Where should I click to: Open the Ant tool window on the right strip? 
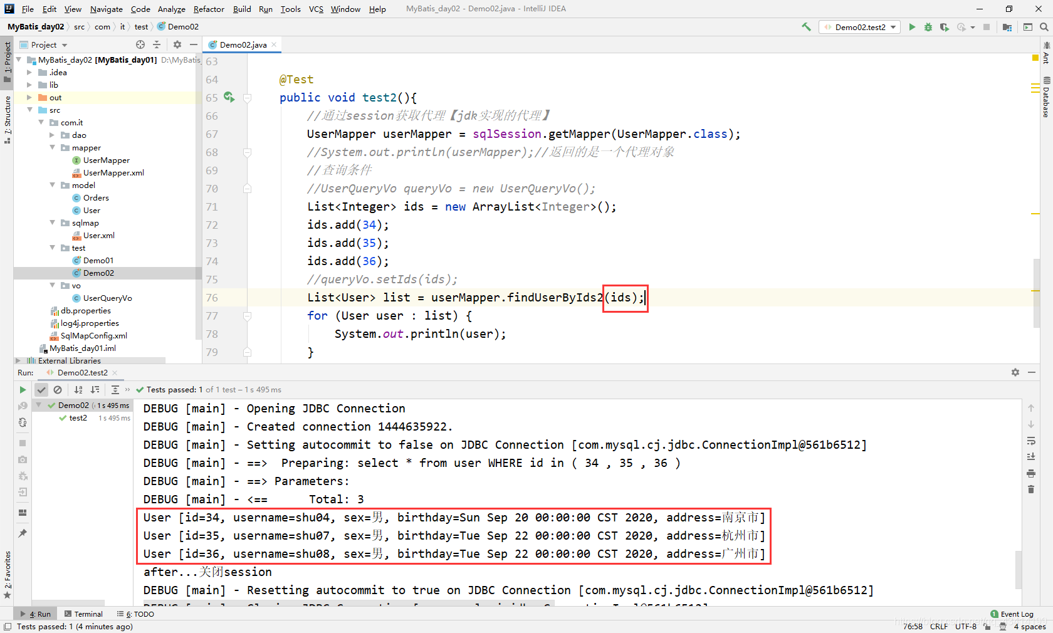[x=1046, y=53]
